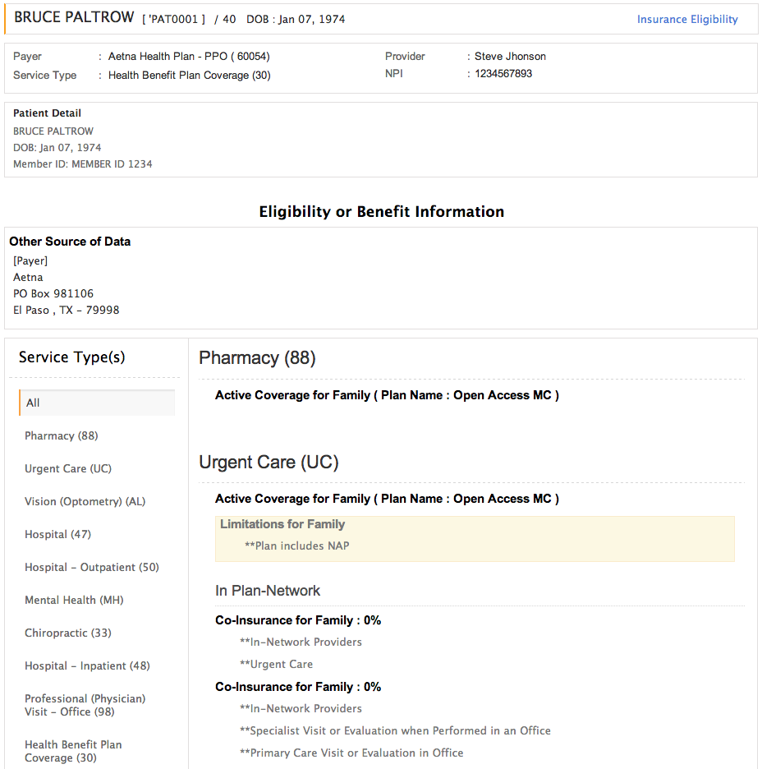
Task: Open the Urgent Care (UC) service type
Action: 67,468
